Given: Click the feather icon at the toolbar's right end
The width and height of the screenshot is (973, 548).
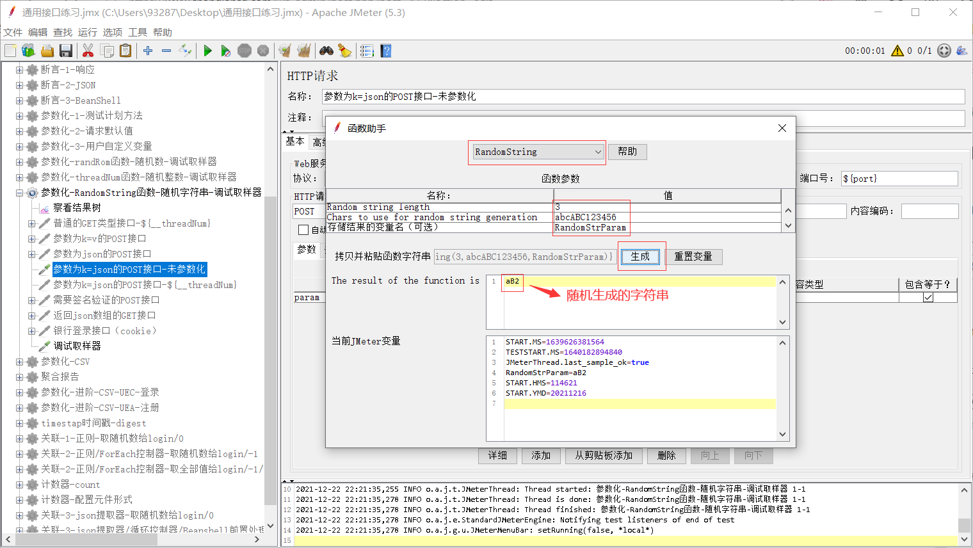Looking at the screenshot, I should point(961,51).
